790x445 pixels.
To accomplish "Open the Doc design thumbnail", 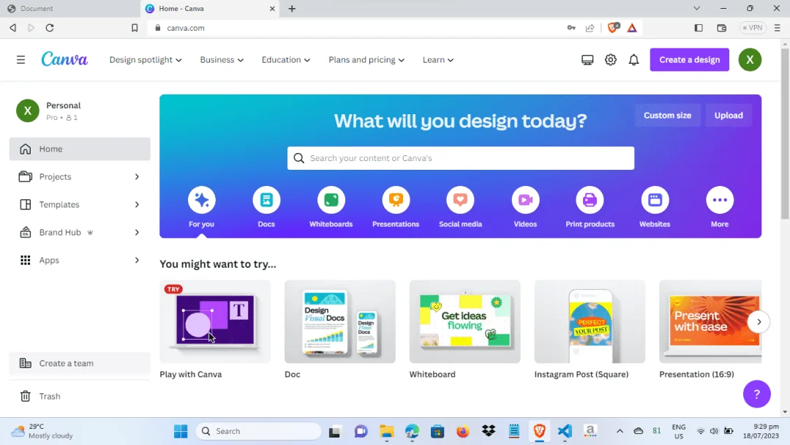I will tap(340, 321).
